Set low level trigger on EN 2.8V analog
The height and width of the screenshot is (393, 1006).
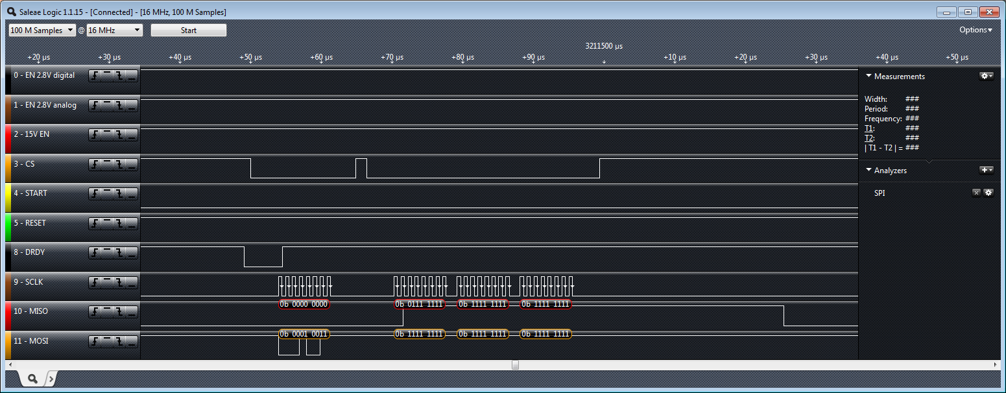click(132, 105)
